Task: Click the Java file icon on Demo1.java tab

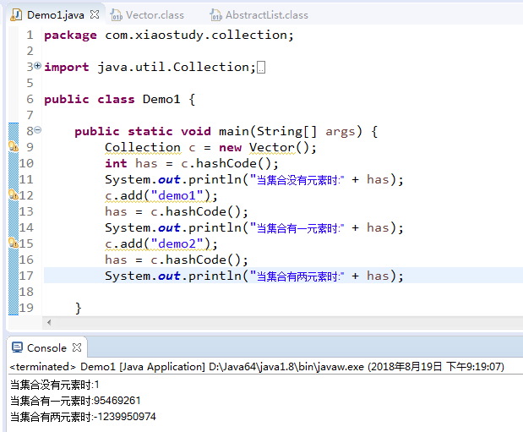Action: pos(16,15)
